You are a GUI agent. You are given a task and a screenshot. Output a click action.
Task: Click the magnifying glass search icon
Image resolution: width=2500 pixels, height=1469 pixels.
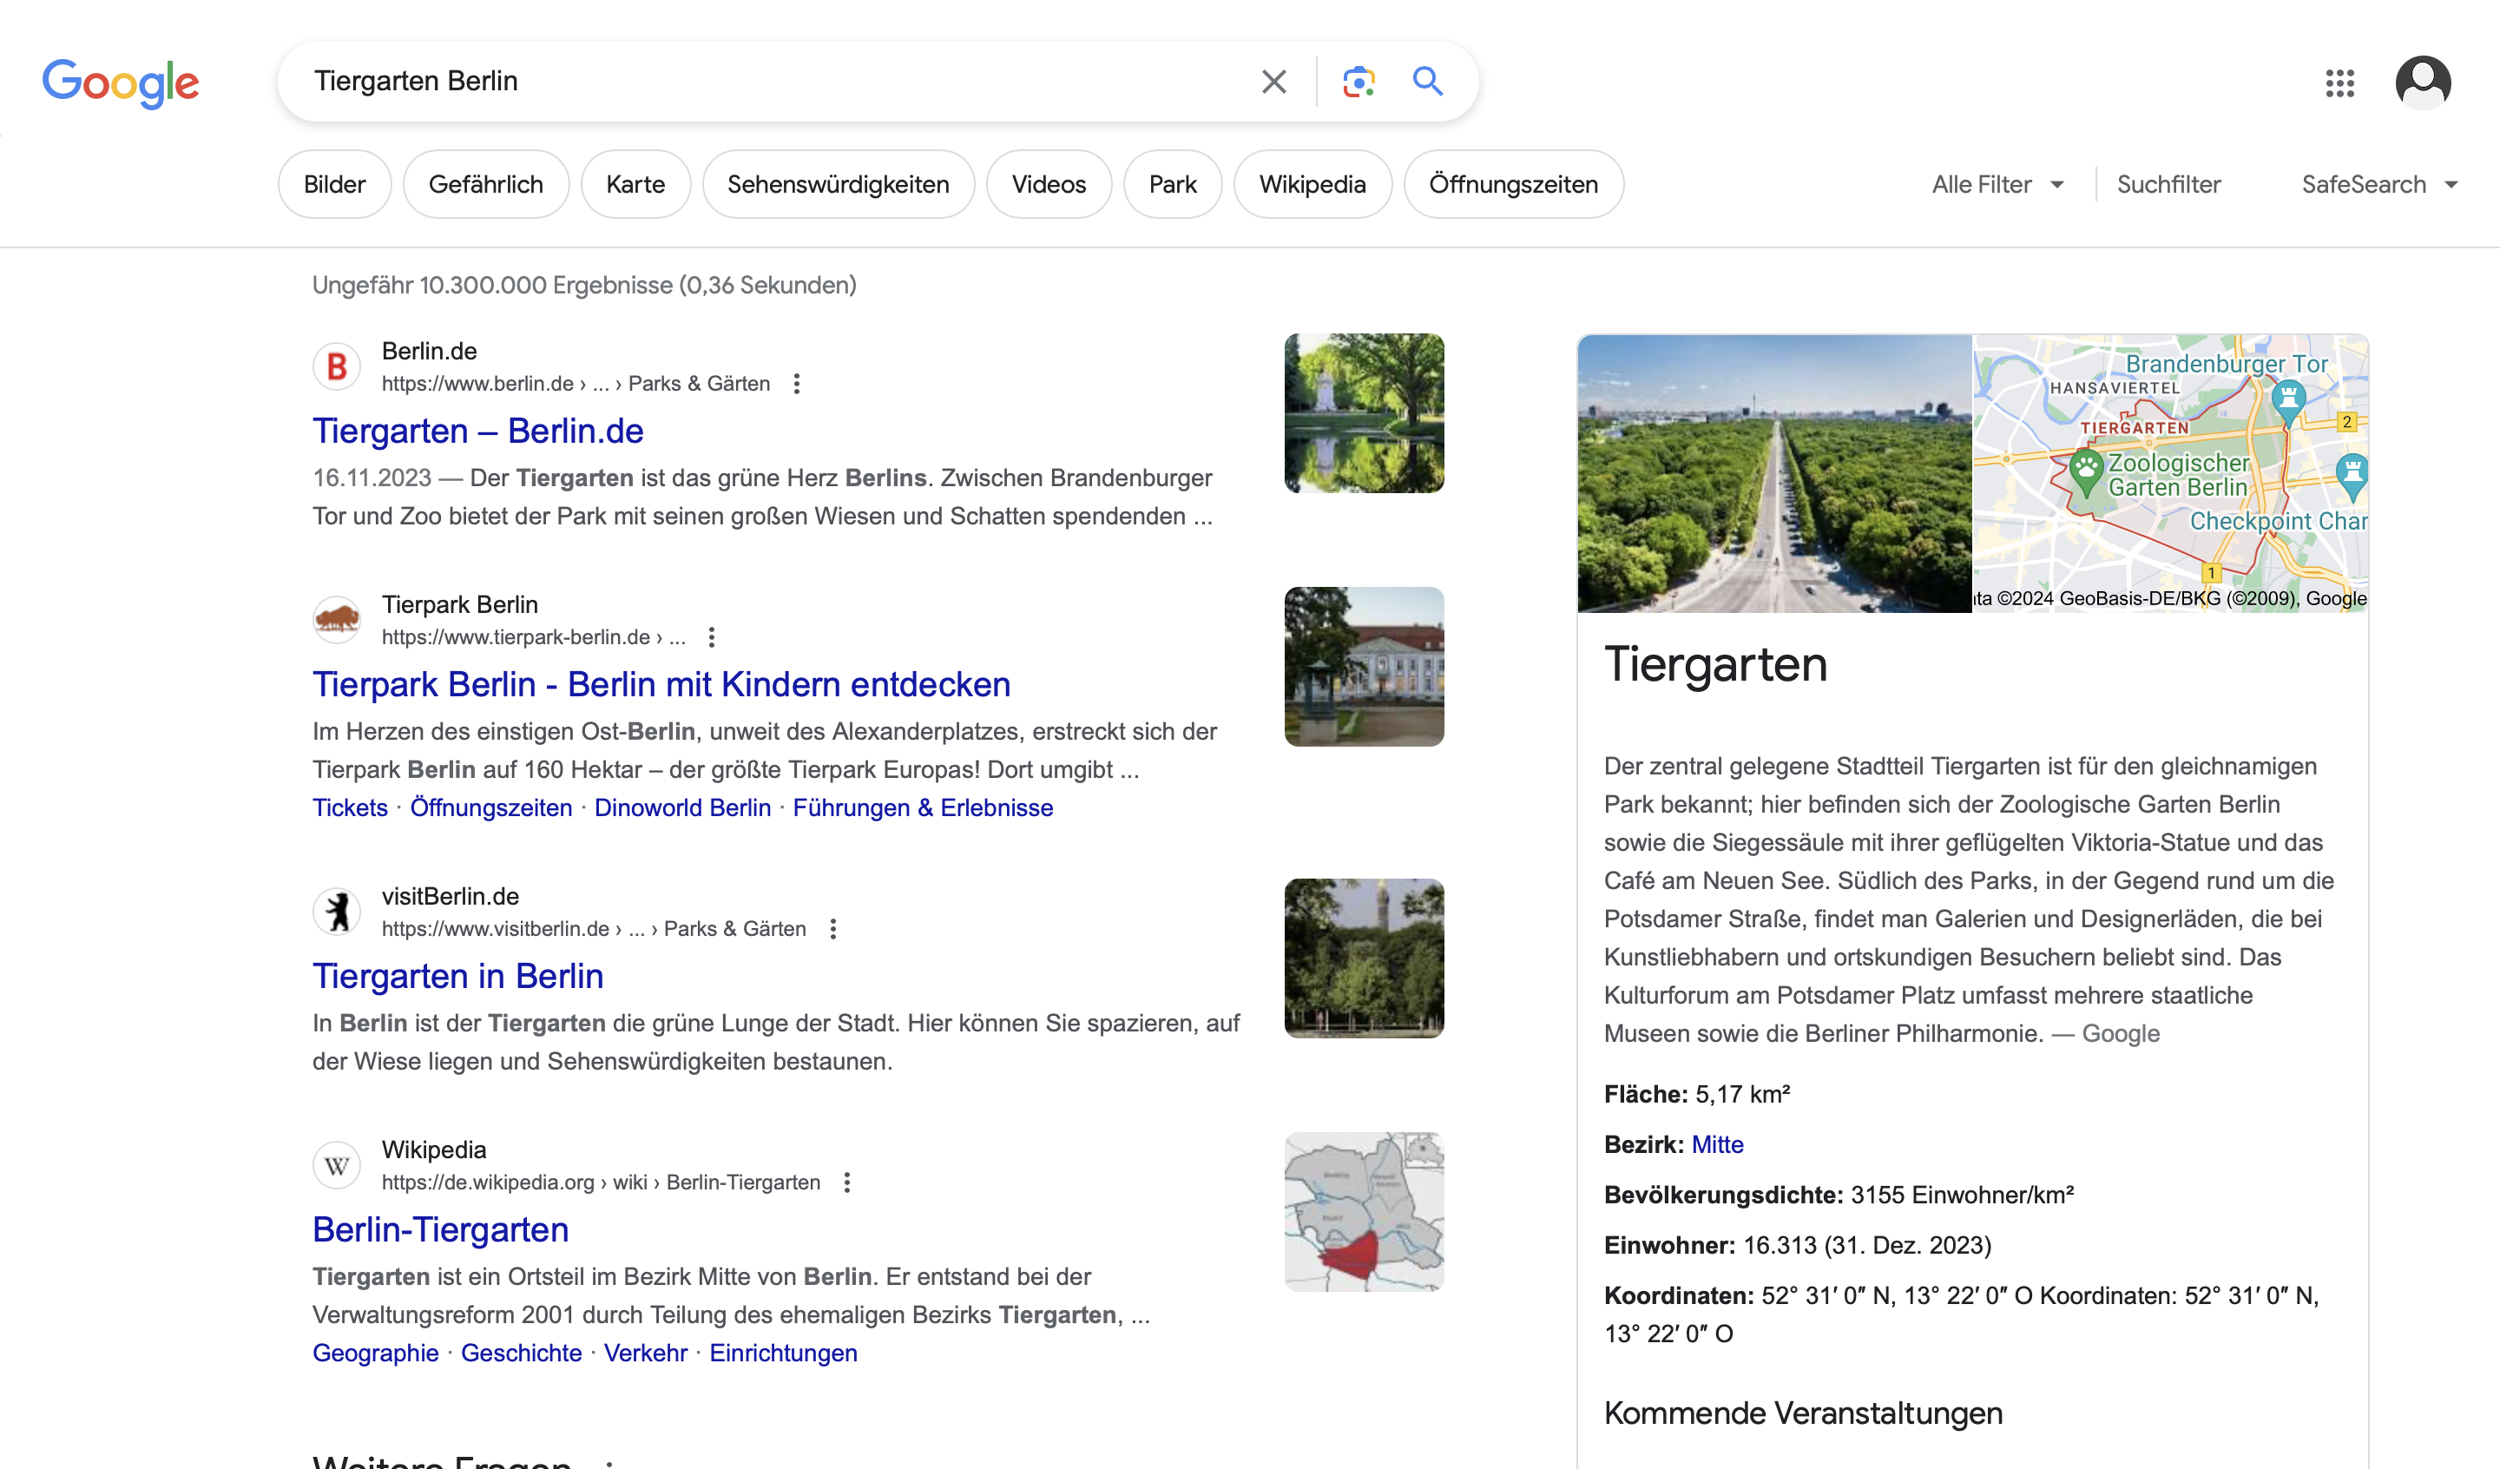[x=1428, y=82]
